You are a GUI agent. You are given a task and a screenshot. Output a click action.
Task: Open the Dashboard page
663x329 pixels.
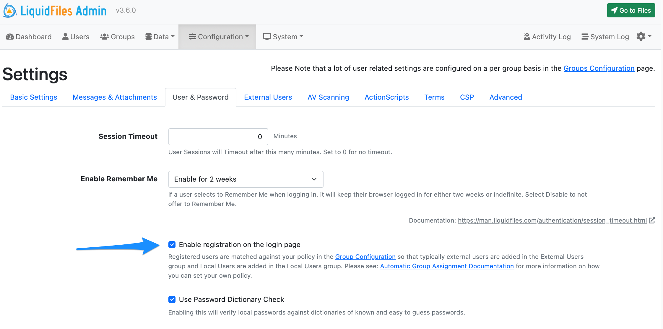click(x=28, y=37)
